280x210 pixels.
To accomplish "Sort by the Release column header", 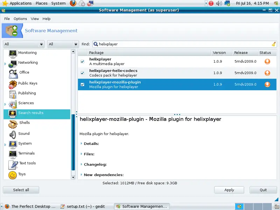I will (x=245, y=52).
